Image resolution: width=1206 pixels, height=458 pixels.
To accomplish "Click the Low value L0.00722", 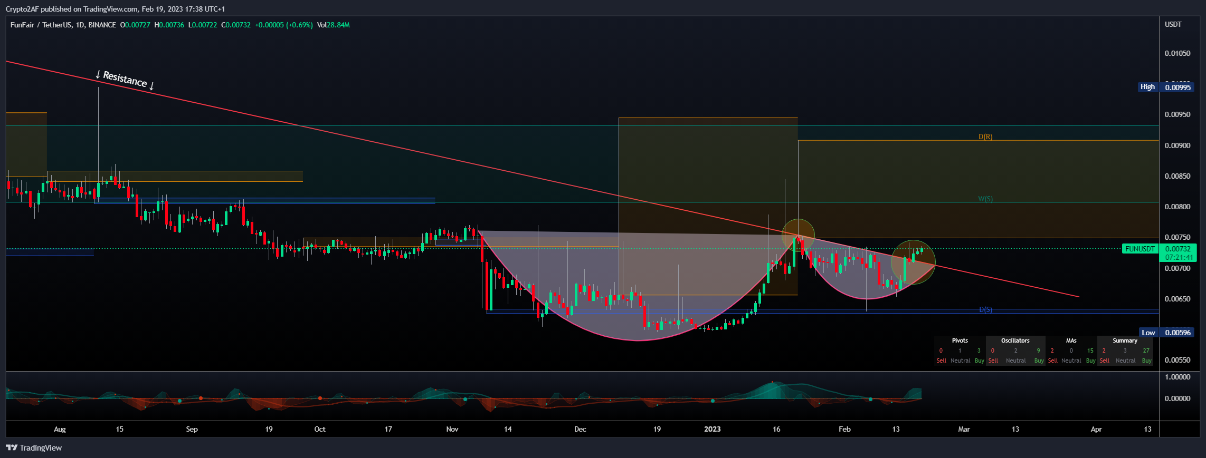I will pos(203,25).
